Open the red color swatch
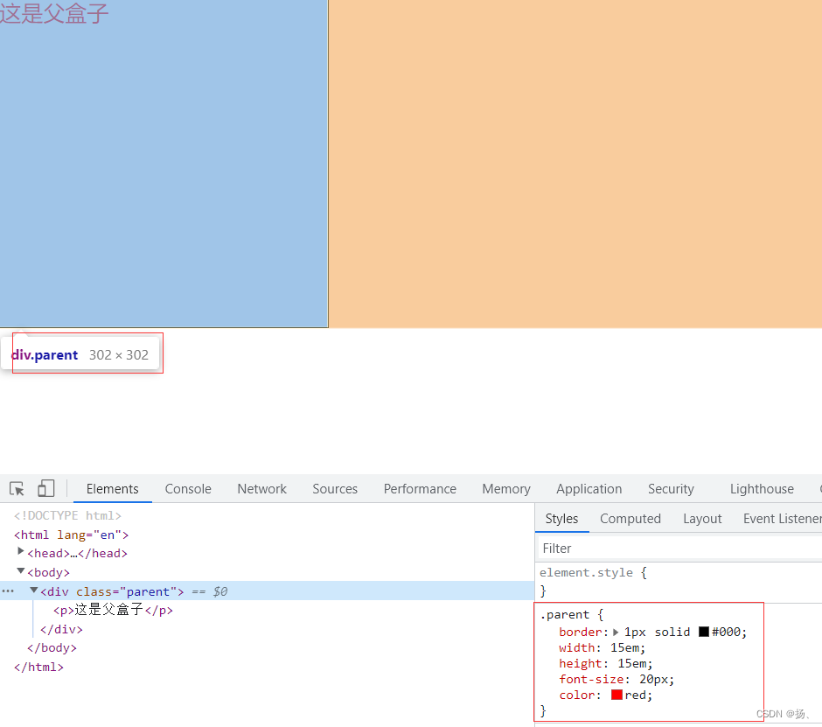 [x=616, y=695]
